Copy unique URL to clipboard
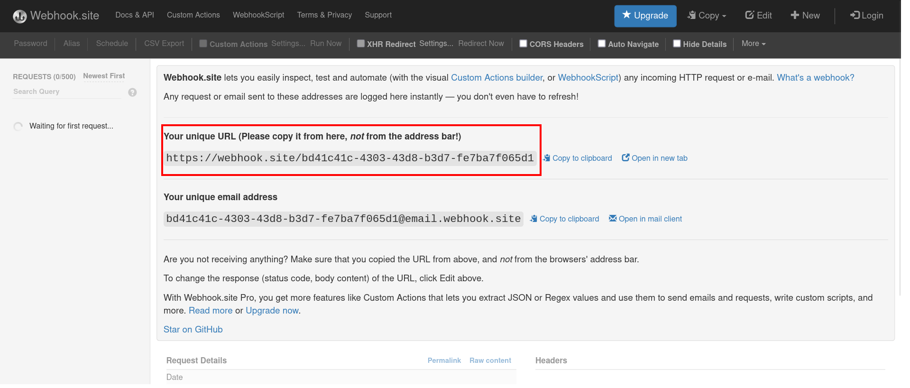The height and width of the screenshot is (388, 910). 578,158
